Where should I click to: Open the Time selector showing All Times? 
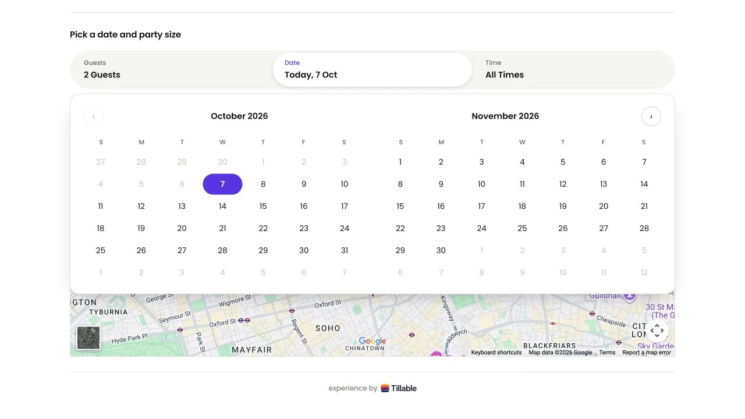(x=573, y=70)
